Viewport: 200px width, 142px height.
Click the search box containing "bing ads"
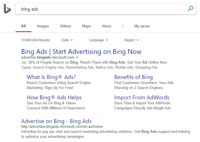(100, 9)
